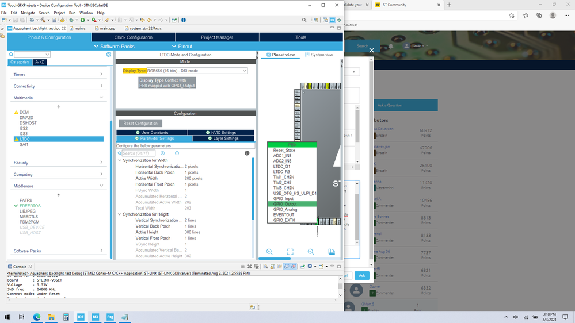The image size is (575, 323).
Task: Switch to the MX Device Configuration perspective icon
Action: (x=332, y=20)
